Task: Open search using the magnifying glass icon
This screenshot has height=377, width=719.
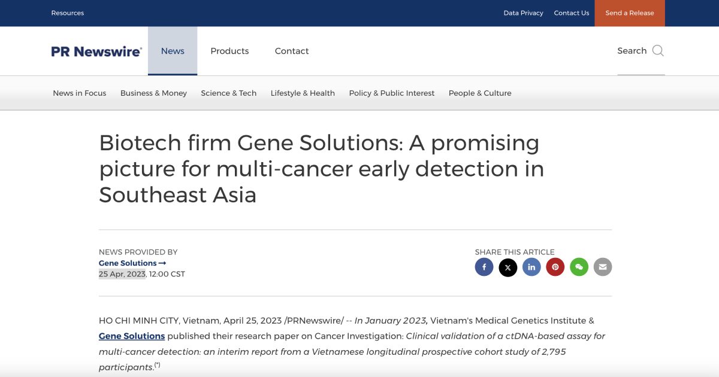Action: click(657, 51)
